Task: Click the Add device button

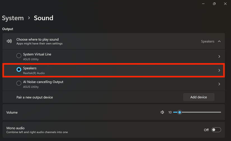Action: [199, 97]
